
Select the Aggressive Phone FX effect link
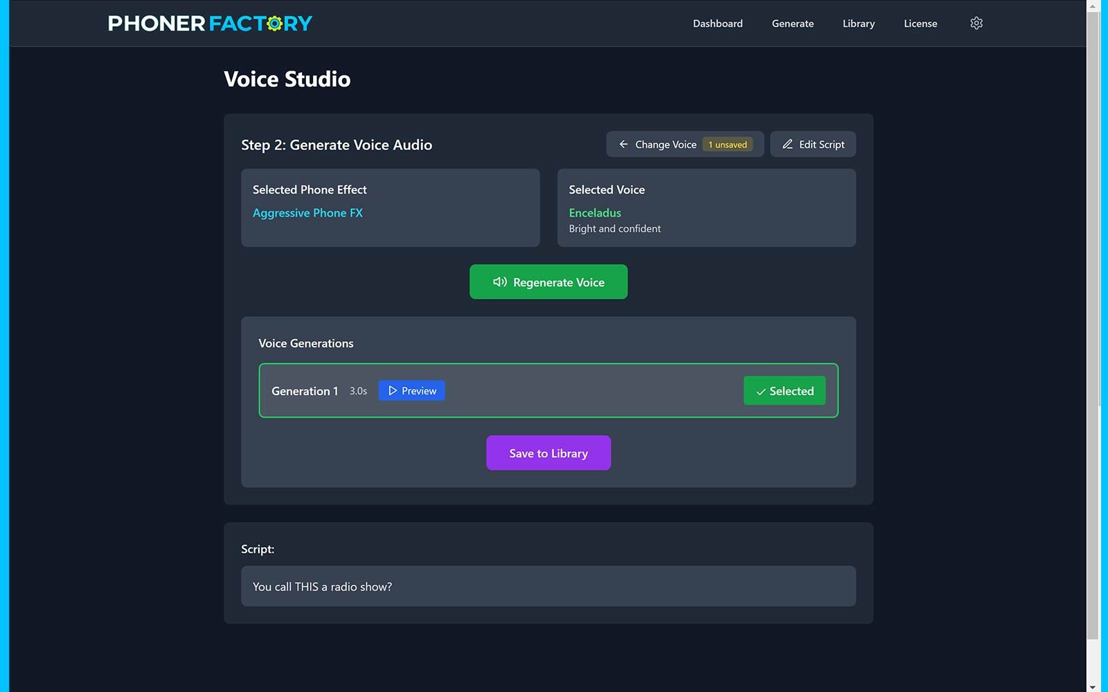[x=307, y=213]
